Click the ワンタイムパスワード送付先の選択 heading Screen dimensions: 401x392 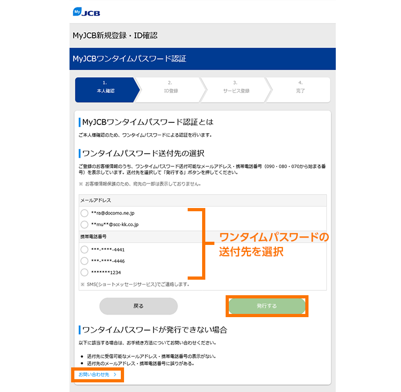coord(143,153)
